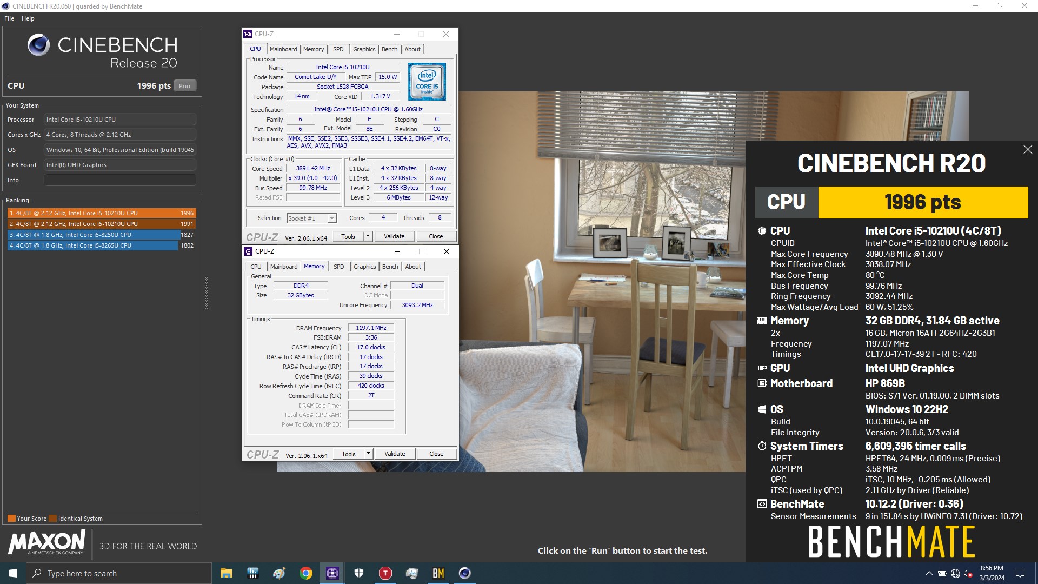Open the Paint palette icon on taskbar
This screenshot has height=584, width=1038.
pos(280,573)
